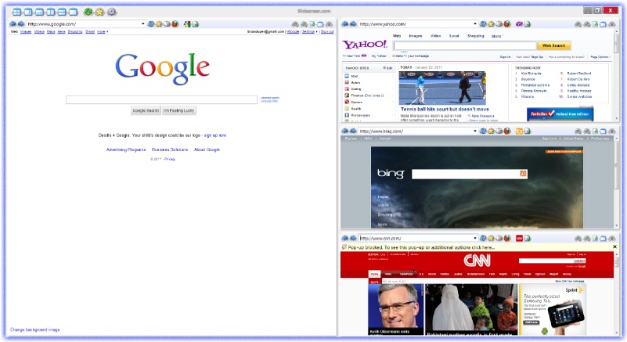Click Firefox icon in Google pane toolbar
The height and width of the screenshot is (342, 627).
click(x=175, y=24)
